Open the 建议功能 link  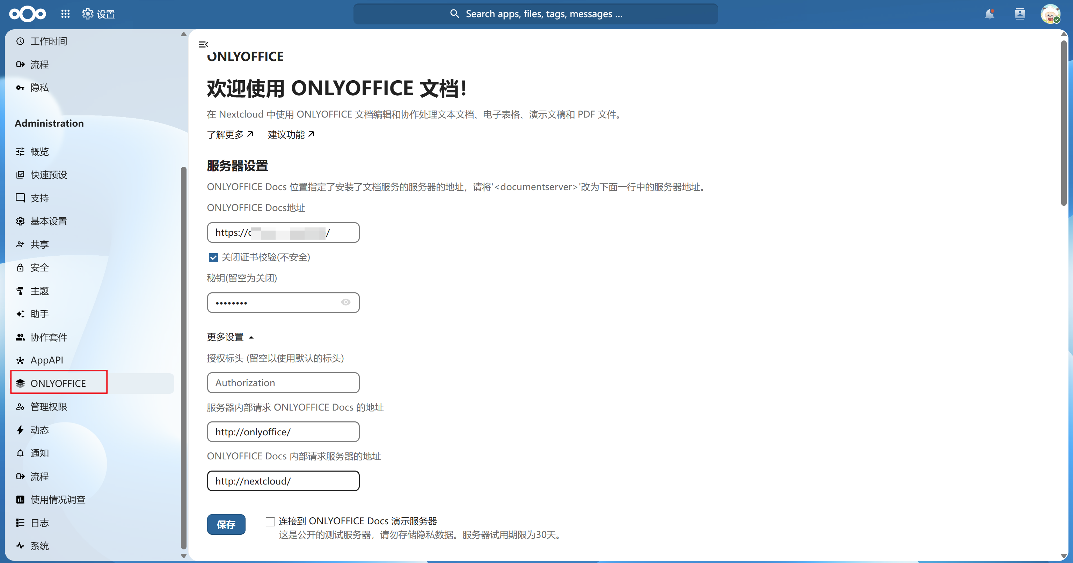pos(291,134)
